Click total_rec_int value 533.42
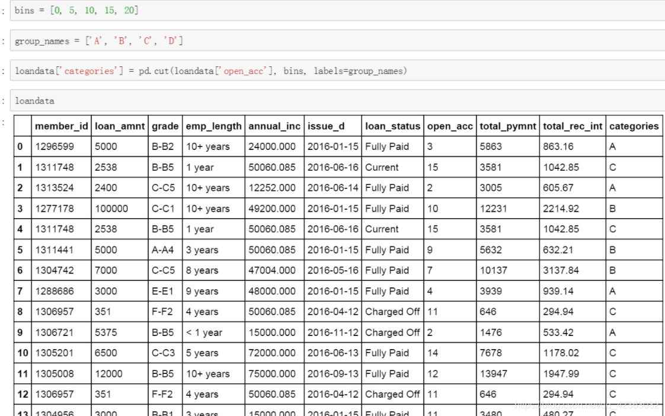 coord(558,332)
